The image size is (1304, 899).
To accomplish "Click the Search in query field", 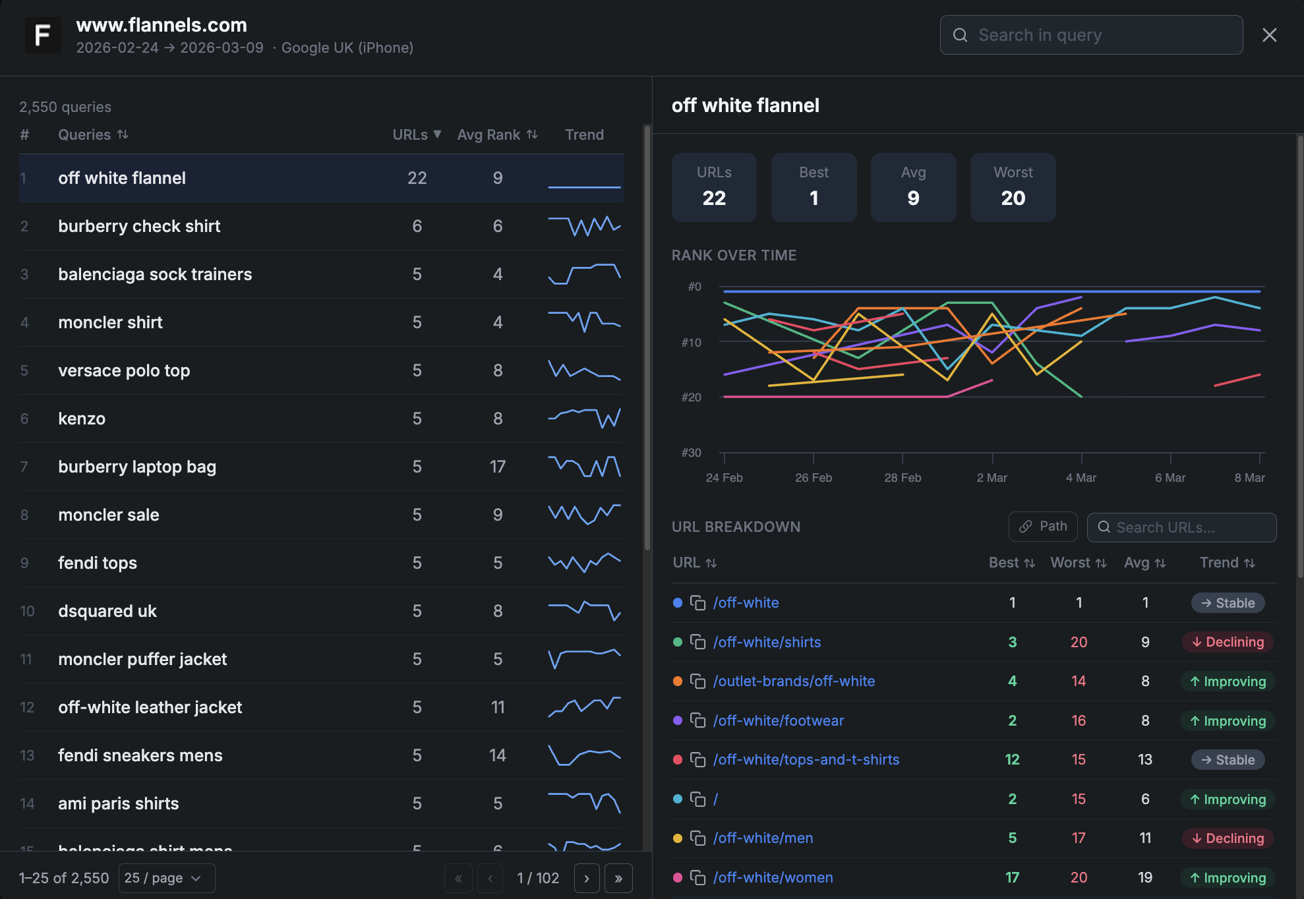I will tap(1091, 35).
